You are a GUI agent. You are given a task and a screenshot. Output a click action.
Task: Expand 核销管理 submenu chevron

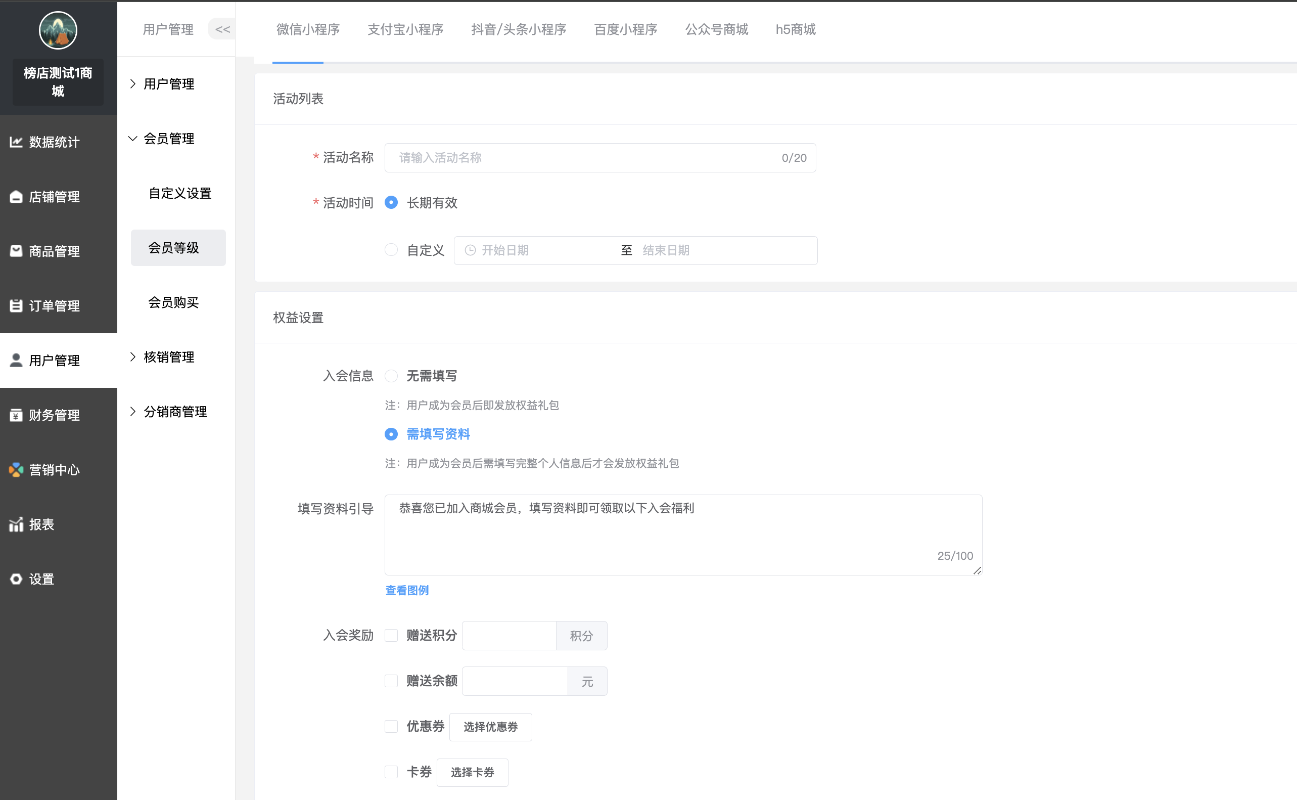coord(133,357)
